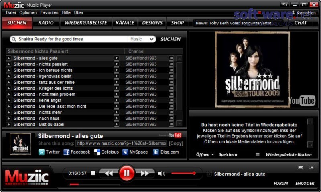Add 'Silbermond - ich bereue nichts' via plus

pyautogui.click(x=8, y=70)
